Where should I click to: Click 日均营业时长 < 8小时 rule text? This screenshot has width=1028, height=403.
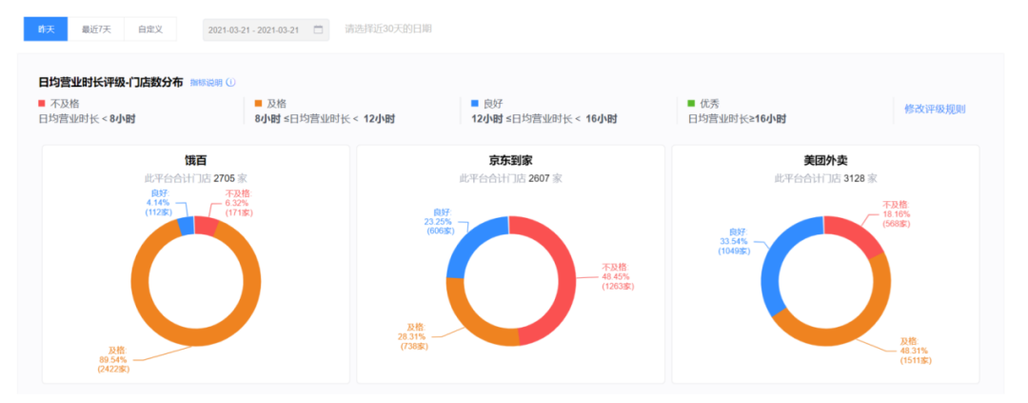pos(88,119)
